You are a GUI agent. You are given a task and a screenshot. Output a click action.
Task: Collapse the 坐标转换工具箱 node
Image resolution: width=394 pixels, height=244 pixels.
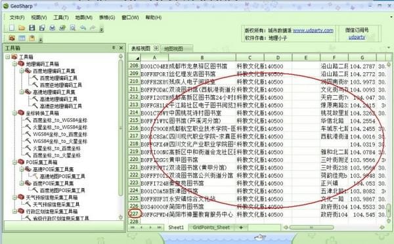click(14, 113)
